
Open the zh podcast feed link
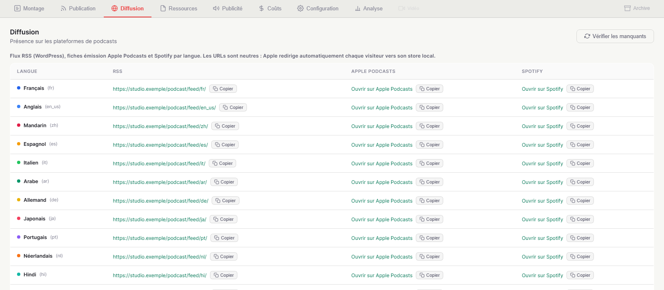[x=160, y=126]
